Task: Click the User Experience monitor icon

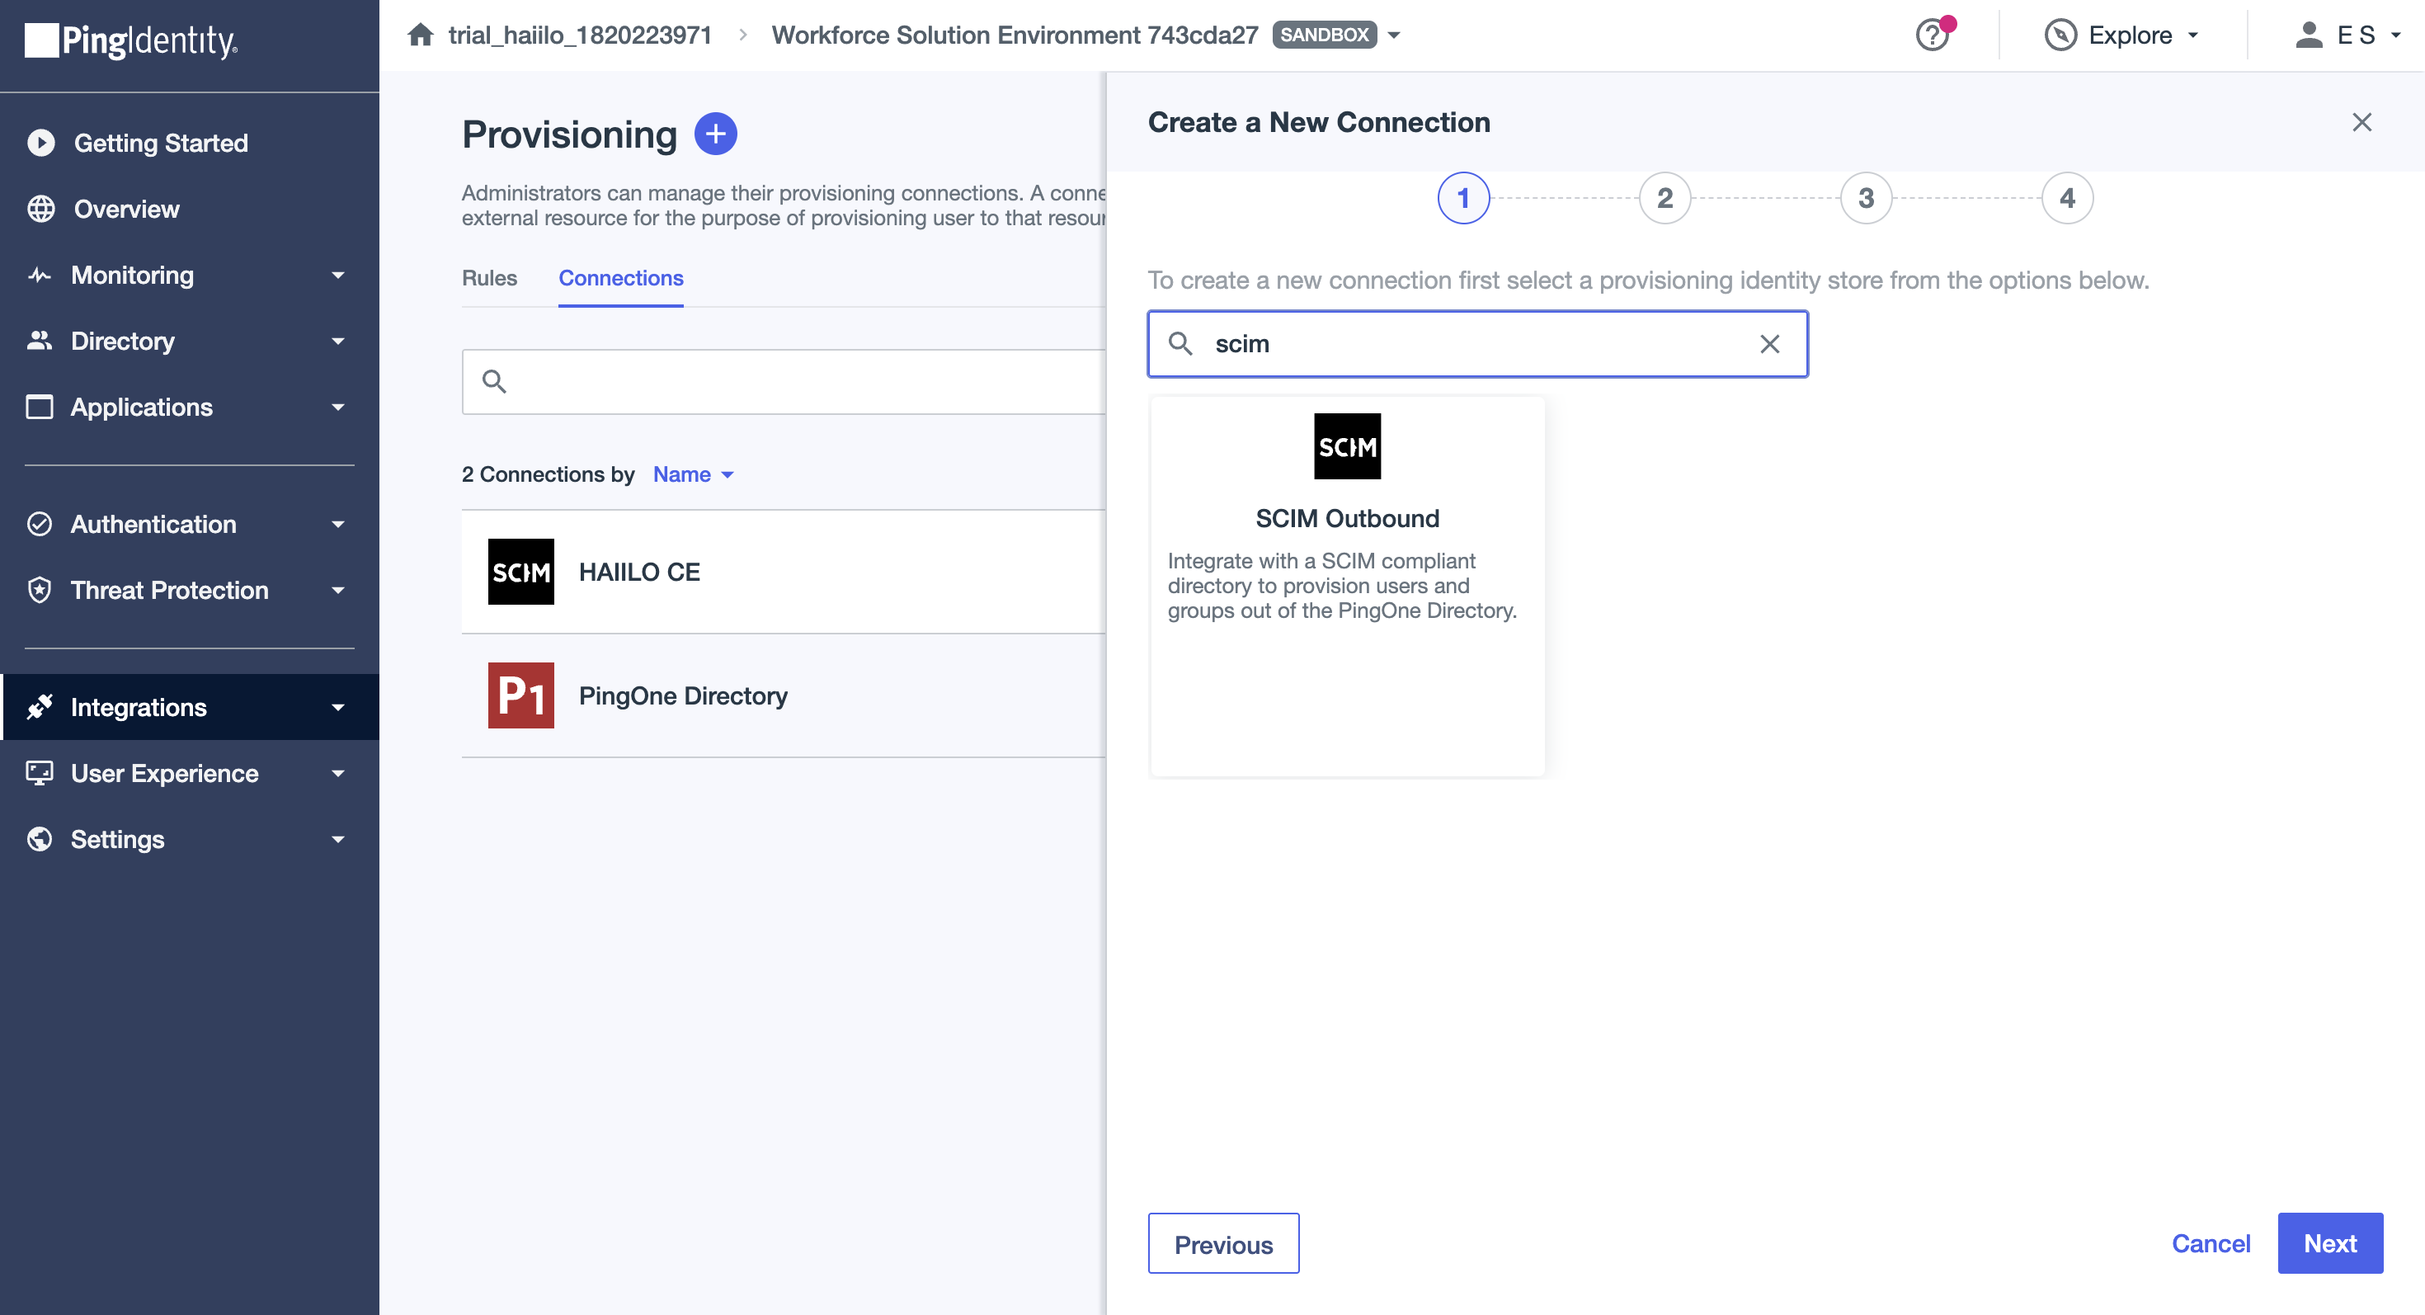Action: [40, 773]
